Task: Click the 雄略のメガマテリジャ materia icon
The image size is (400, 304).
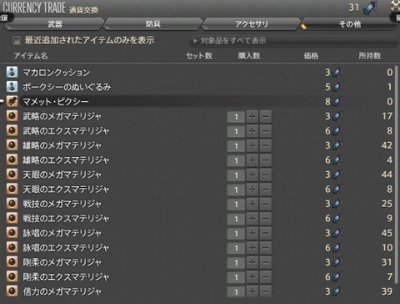Action: [12, 145]
